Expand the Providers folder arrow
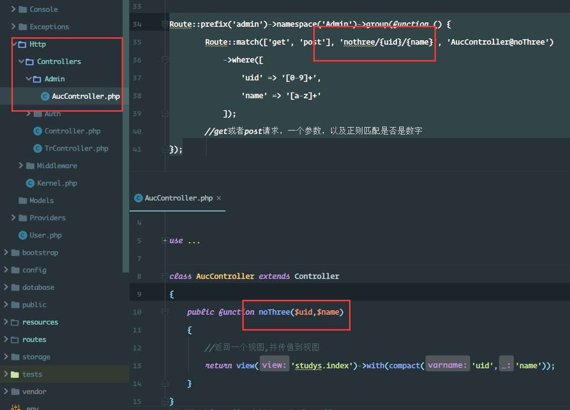The image size is (570, 410). [x=13, y=218]
